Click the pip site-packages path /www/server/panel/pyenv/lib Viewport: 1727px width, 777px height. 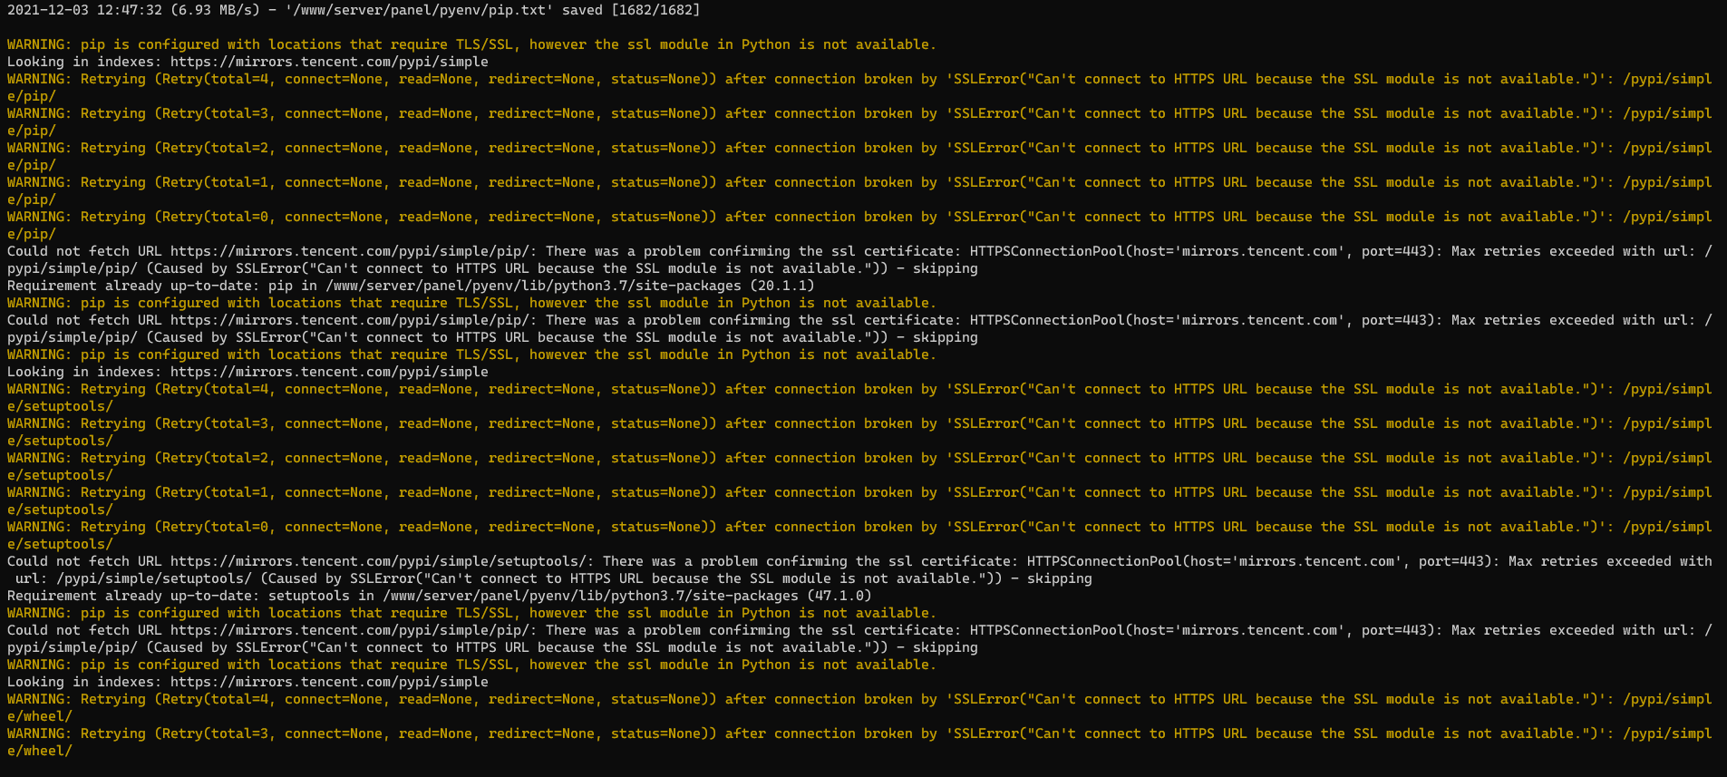pos(533,286)
